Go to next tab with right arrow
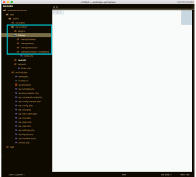The width and height of the screenshot is (196, 177). (x=57, y=7)
